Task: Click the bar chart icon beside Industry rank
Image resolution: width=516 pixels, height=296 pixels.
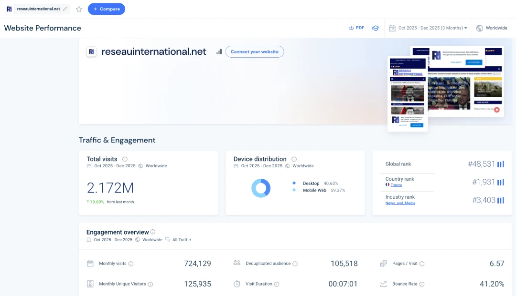Action: (x=500, y=200)
